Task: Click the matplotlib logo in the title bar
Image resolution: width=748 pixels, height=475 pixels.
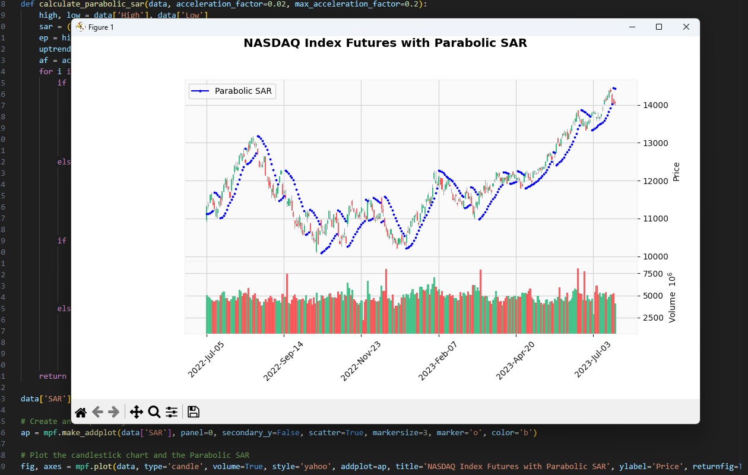Action: point(81,27)
